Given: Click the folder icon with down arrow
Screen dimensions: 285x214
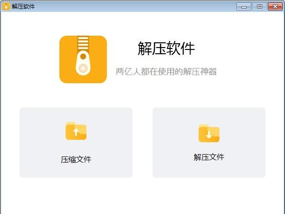Looking at the screenshot, I should pos(209,133).
